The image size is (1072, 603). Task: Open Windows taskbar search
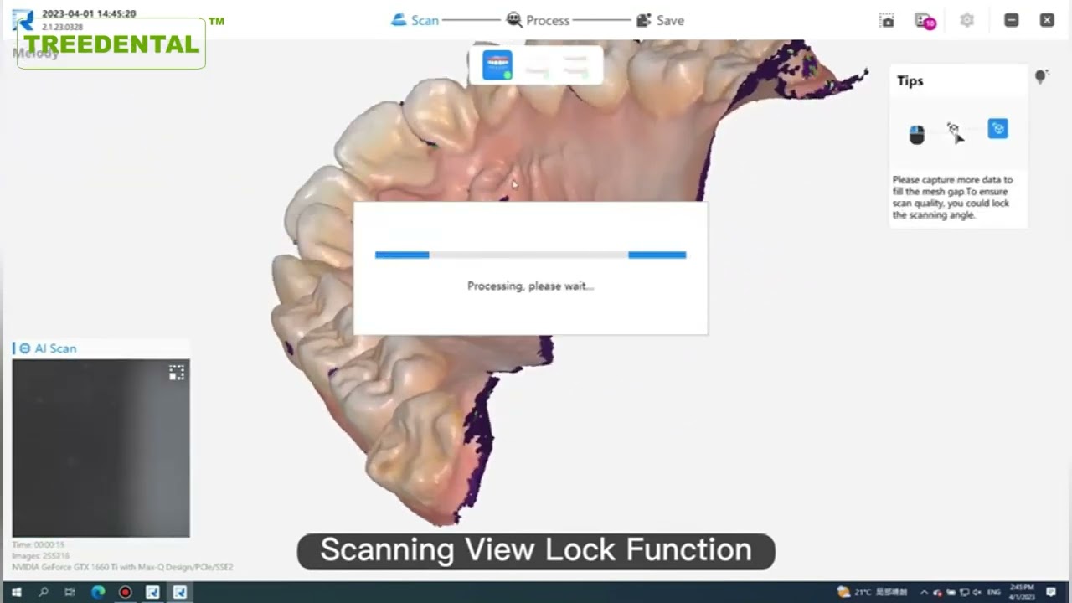pyautogui.click(x=43, y=592)
